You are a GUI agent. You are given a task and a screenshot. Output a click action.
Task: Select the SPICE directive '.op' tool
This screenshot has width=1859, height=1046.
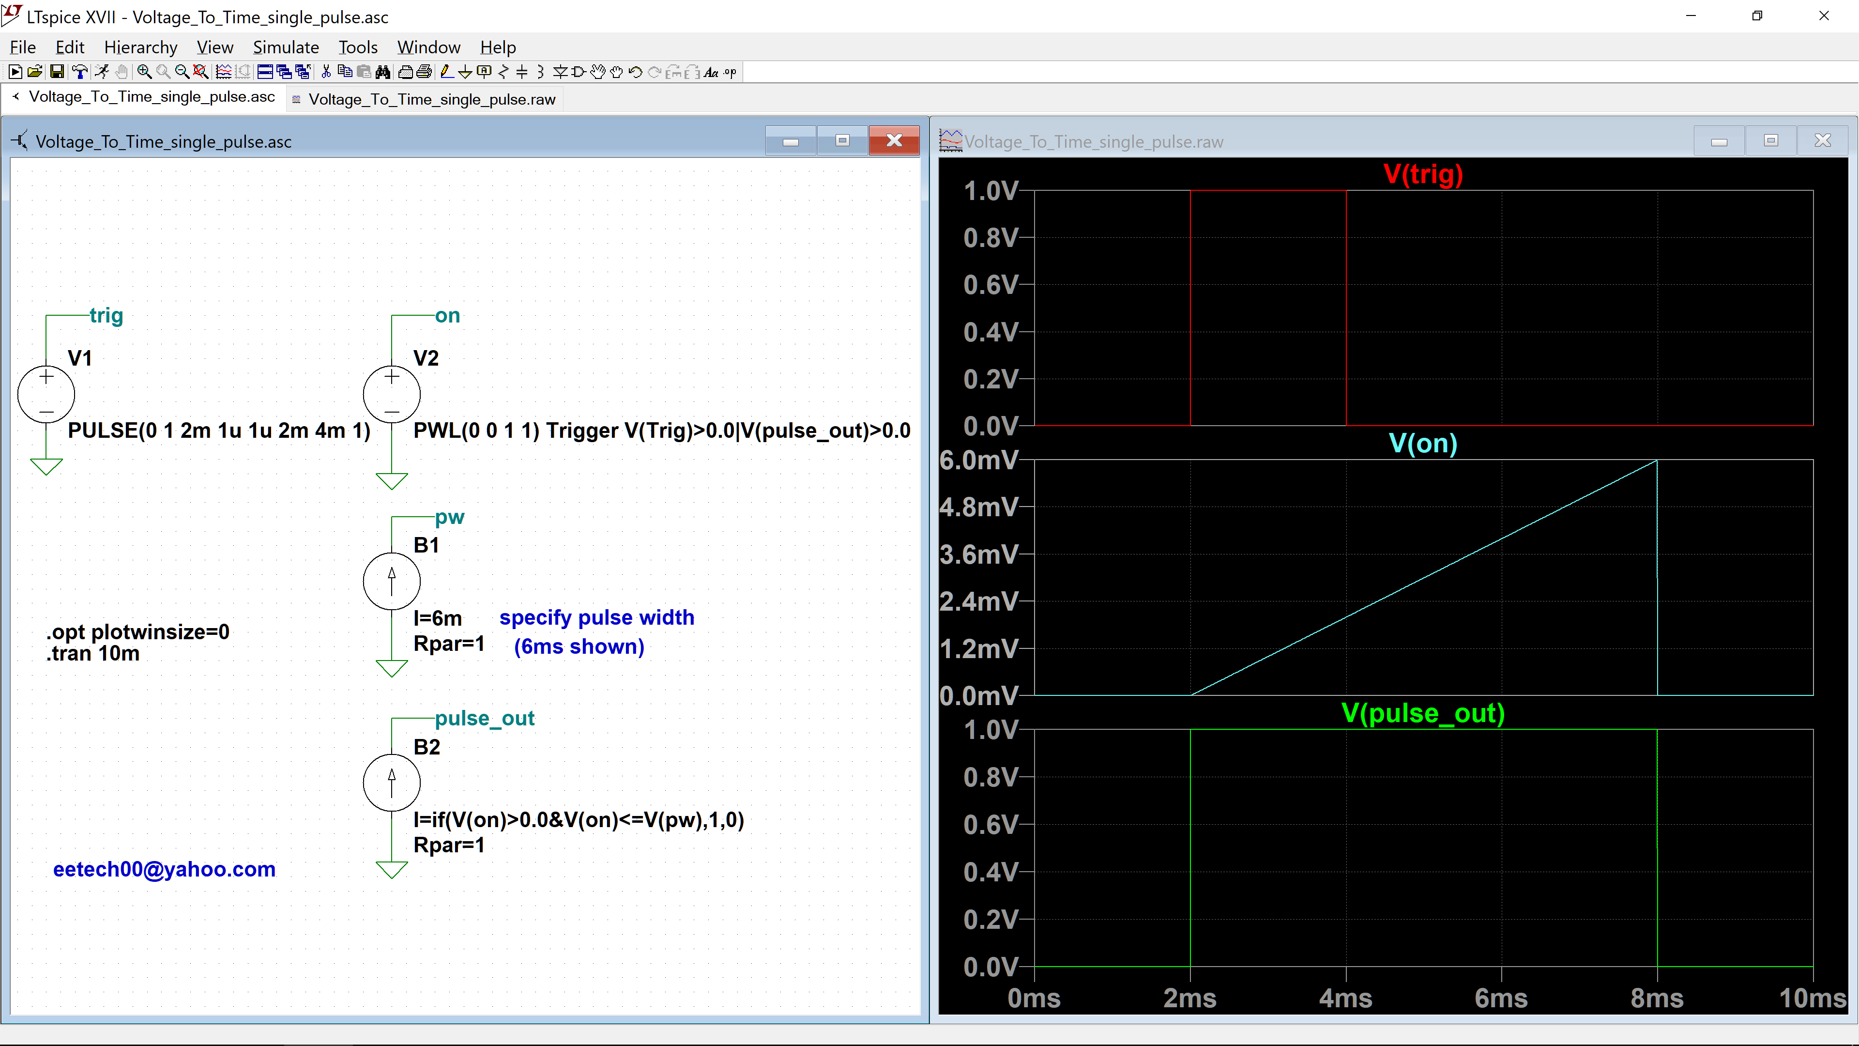[730, 72]
